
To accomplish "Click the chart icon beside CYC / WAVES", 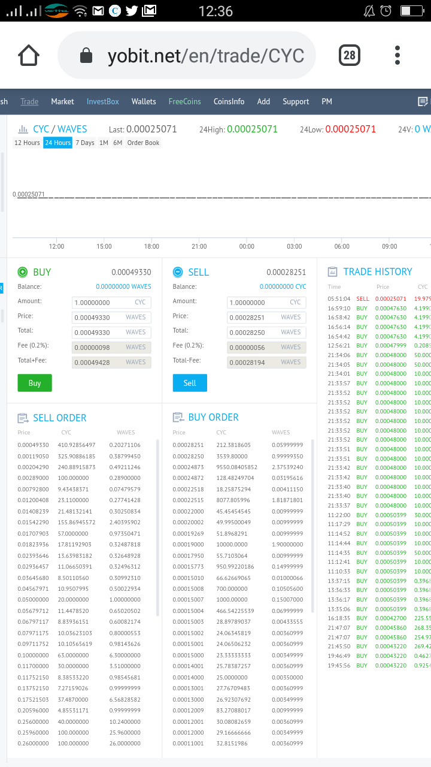I will point(23,129).
